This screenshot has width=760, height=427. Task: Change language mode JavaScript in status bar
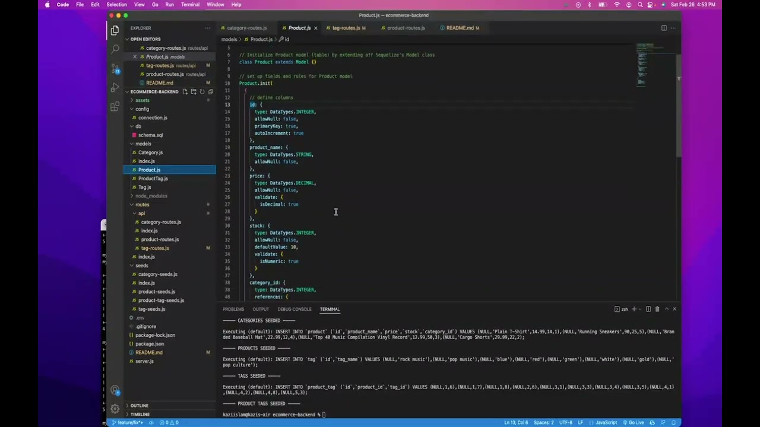tap(606, 422)
